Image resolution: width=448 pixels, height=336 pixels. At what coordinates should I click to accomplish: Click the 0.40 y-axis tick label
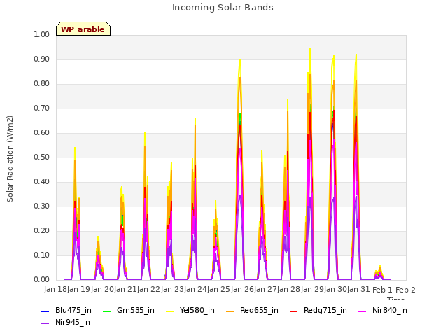42,182
